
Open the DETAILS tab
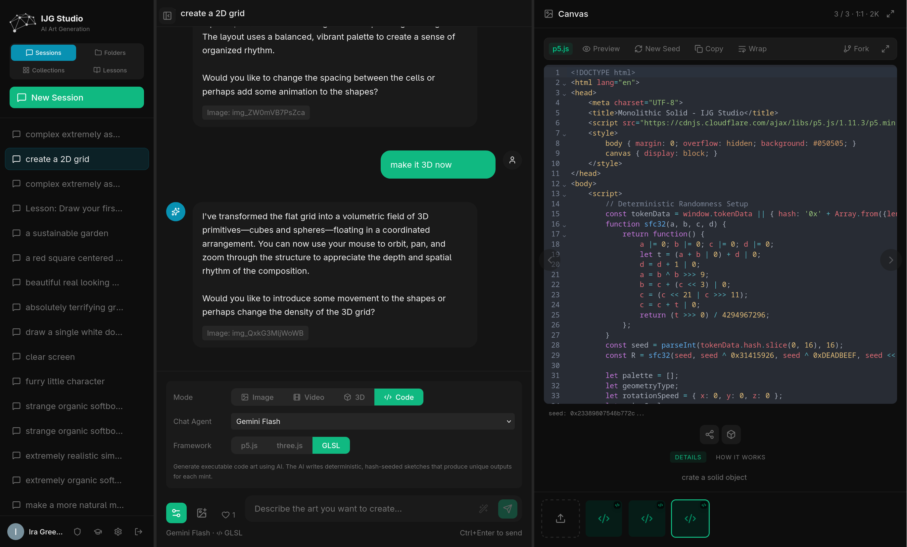(x=688, y=457)
